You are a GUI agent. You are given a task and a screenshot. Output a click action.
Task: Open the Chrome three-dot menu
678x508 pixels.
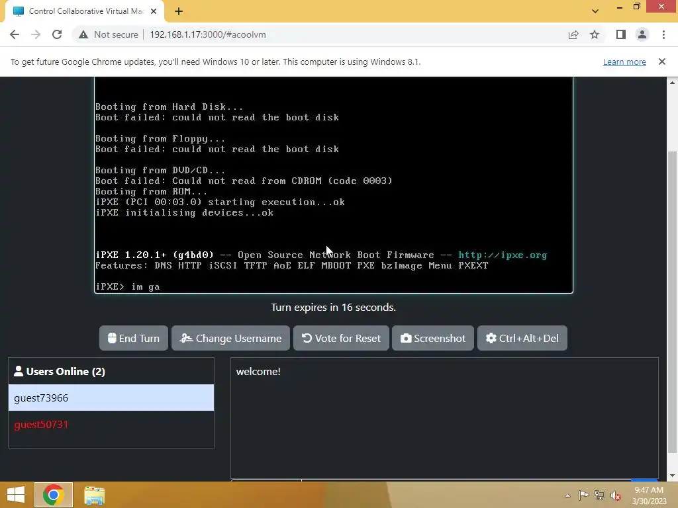[x=663, y=34]
